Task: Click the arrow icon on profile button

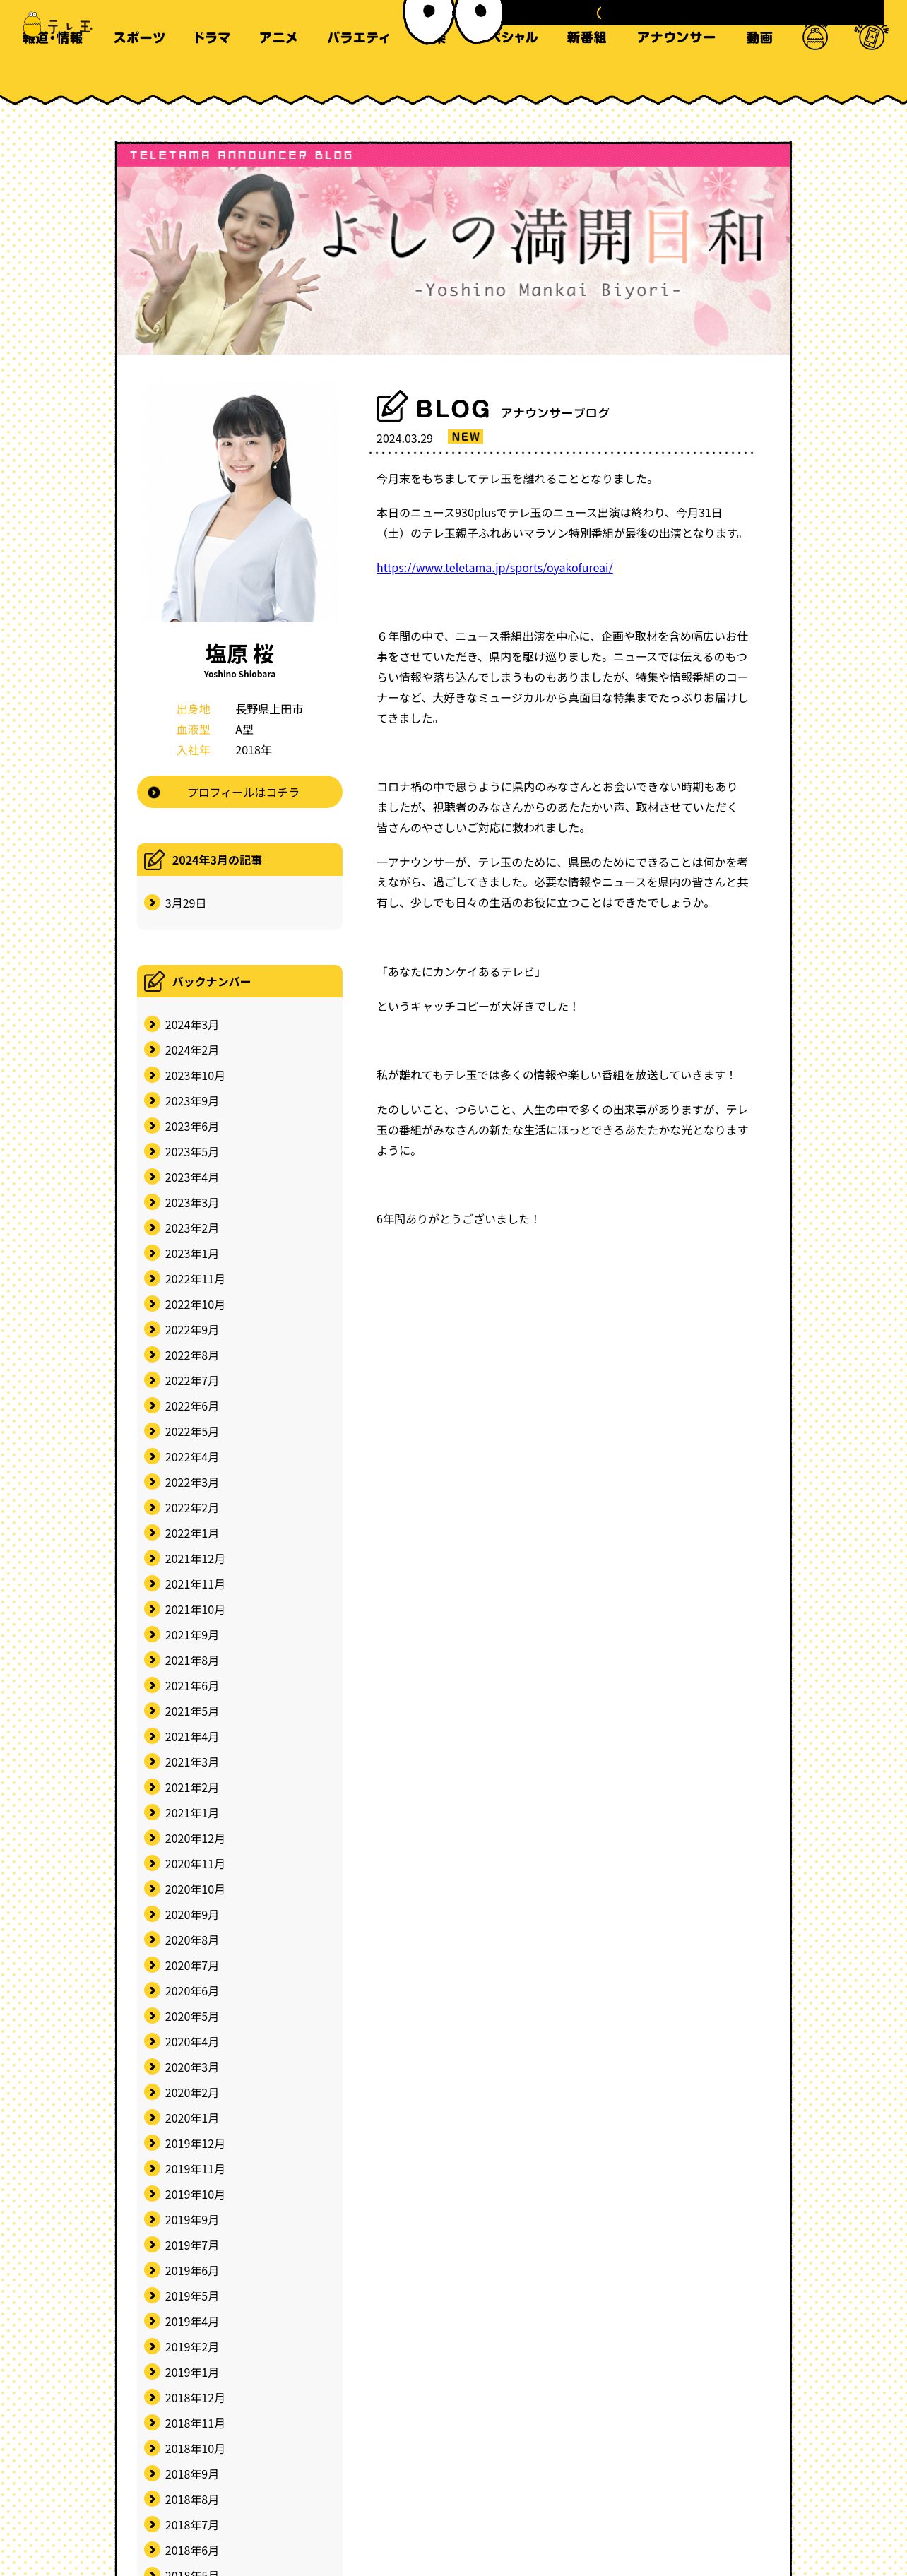Action: click(x=154, y=792)
